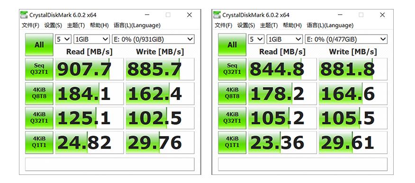Open E: 477GiB drive dropdown
The image size is (415, 183).
click(x=346, y=39)
